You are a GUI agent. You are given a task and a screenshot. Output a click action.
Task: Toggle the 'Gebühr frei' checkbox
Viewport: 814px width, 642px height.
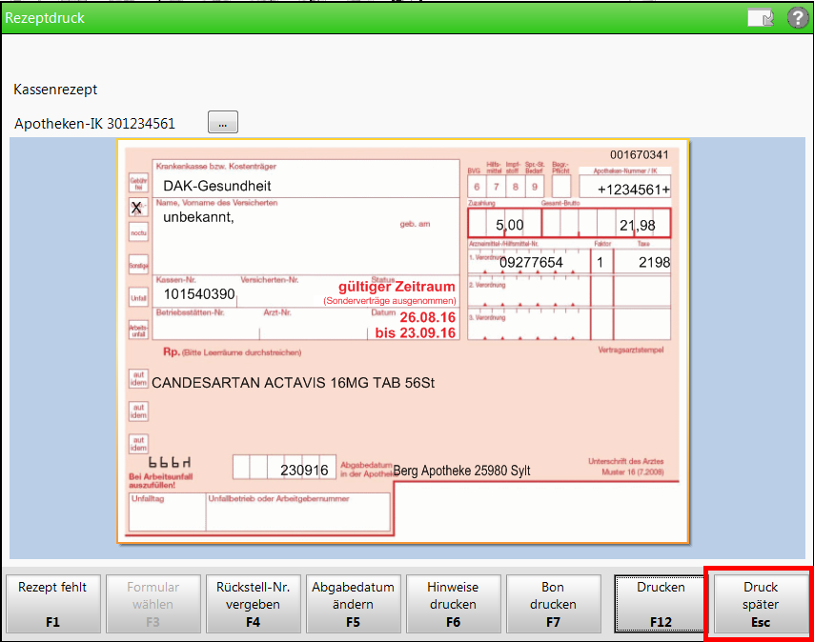coord(138,183)
